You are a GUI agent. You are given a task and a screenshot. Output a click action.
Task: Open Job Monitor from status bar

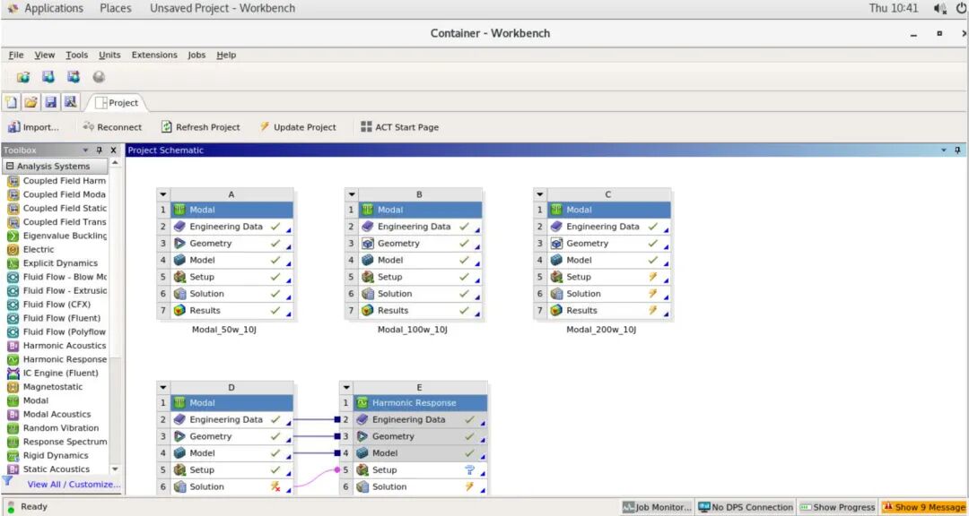tap(658, 507)
